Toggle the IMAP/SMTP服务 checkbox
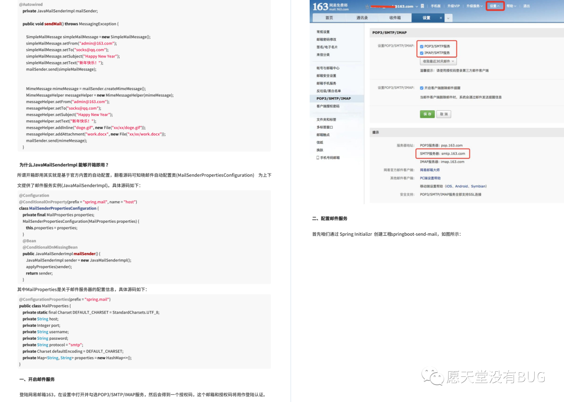Screen dimensions: 564x402 coord(421,53)
